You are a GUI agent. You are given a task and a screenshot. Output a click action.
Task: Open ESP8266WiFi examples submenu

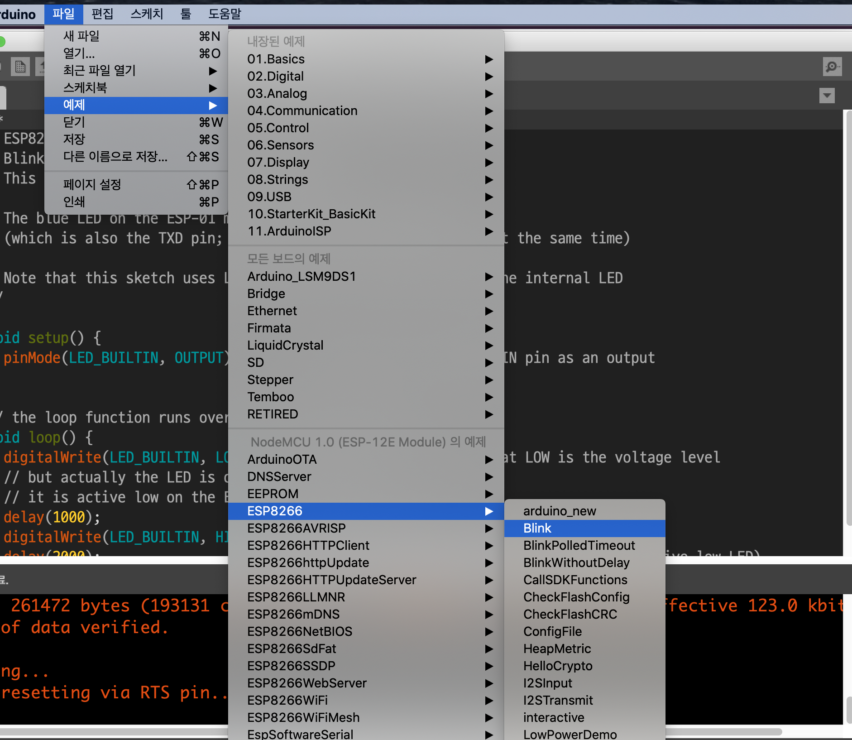tap(366, 701)
